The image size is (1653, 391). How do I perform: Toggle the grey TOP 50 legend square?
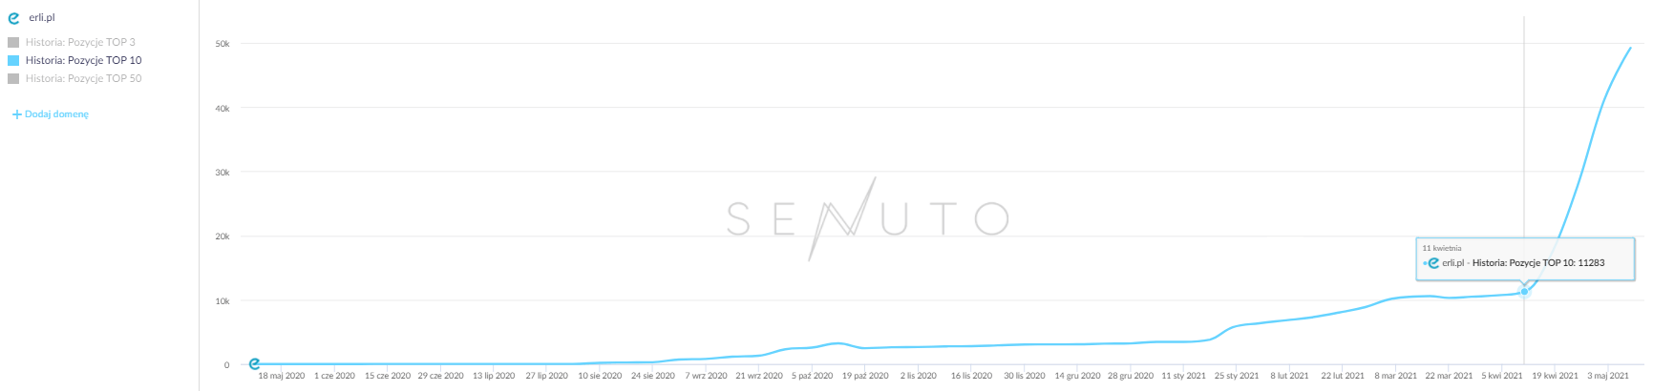coord(13,78)
